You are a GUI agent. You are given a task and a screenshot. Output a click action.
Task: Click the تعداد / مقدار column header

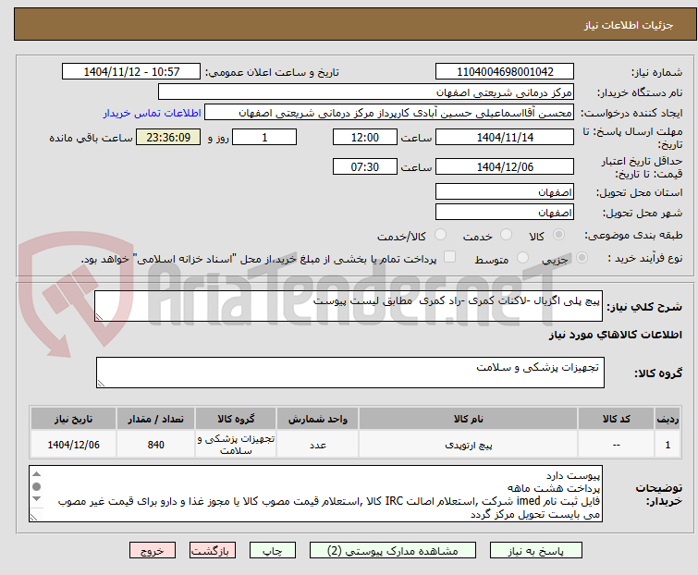pos(155,419)
